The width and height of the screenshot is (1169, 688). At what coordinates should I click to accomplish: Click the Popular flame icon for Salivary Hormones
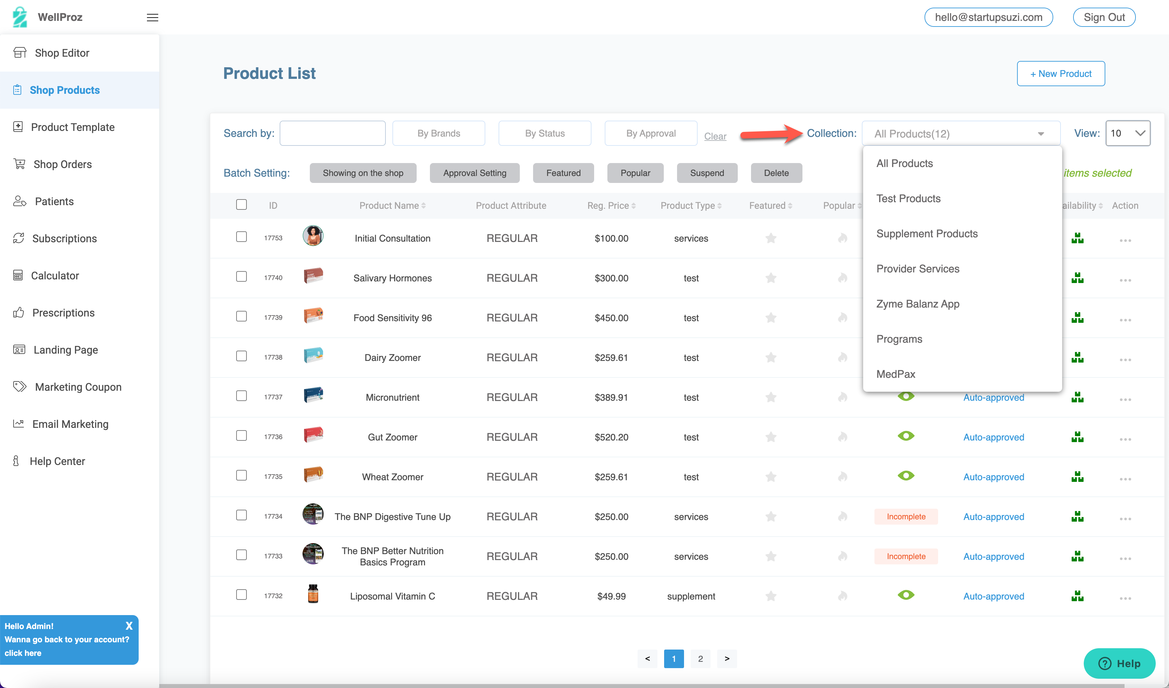click(x=843, y=278)
